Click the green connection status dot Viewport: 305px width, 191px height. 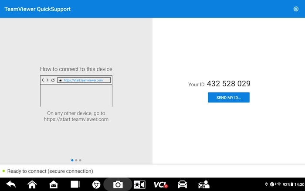click(x=3, y=171)
